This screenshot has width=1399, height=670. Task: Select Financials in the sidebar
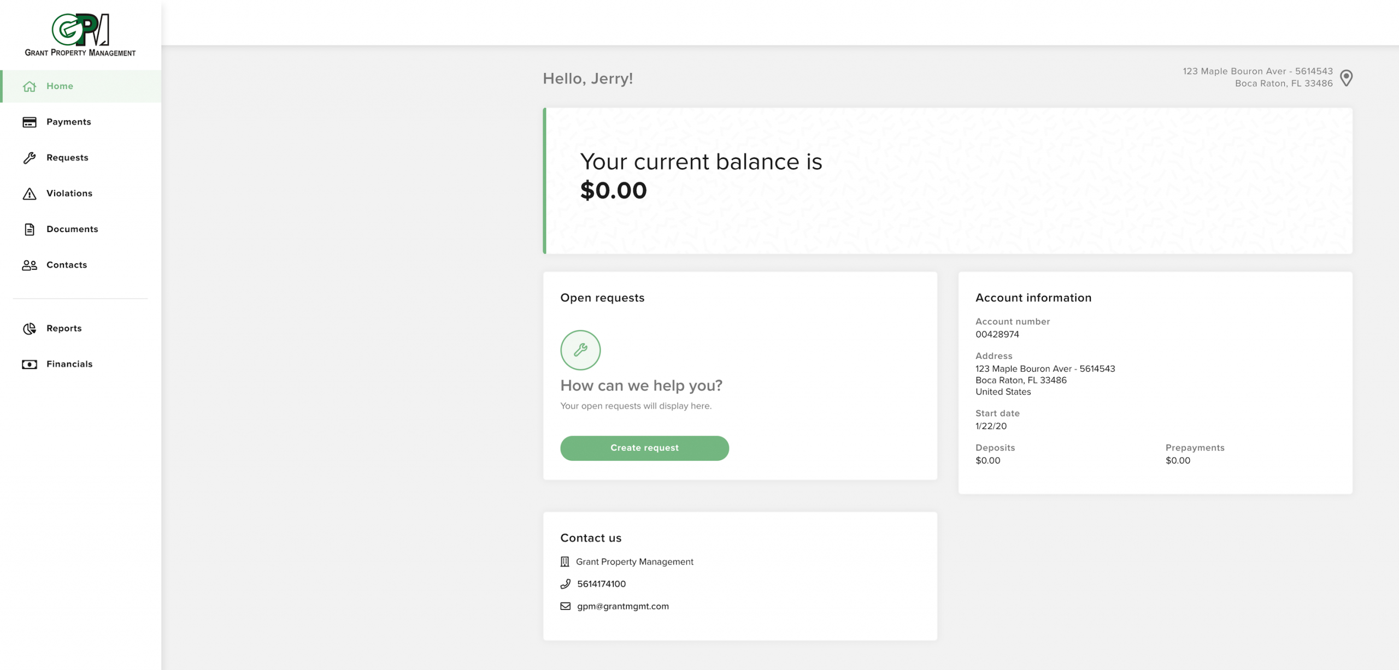(x=69, y=364)
